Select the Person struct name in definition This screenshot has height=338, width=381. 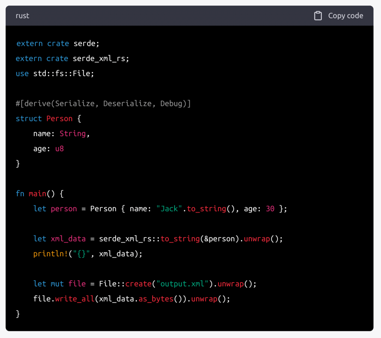pos(60,119)
